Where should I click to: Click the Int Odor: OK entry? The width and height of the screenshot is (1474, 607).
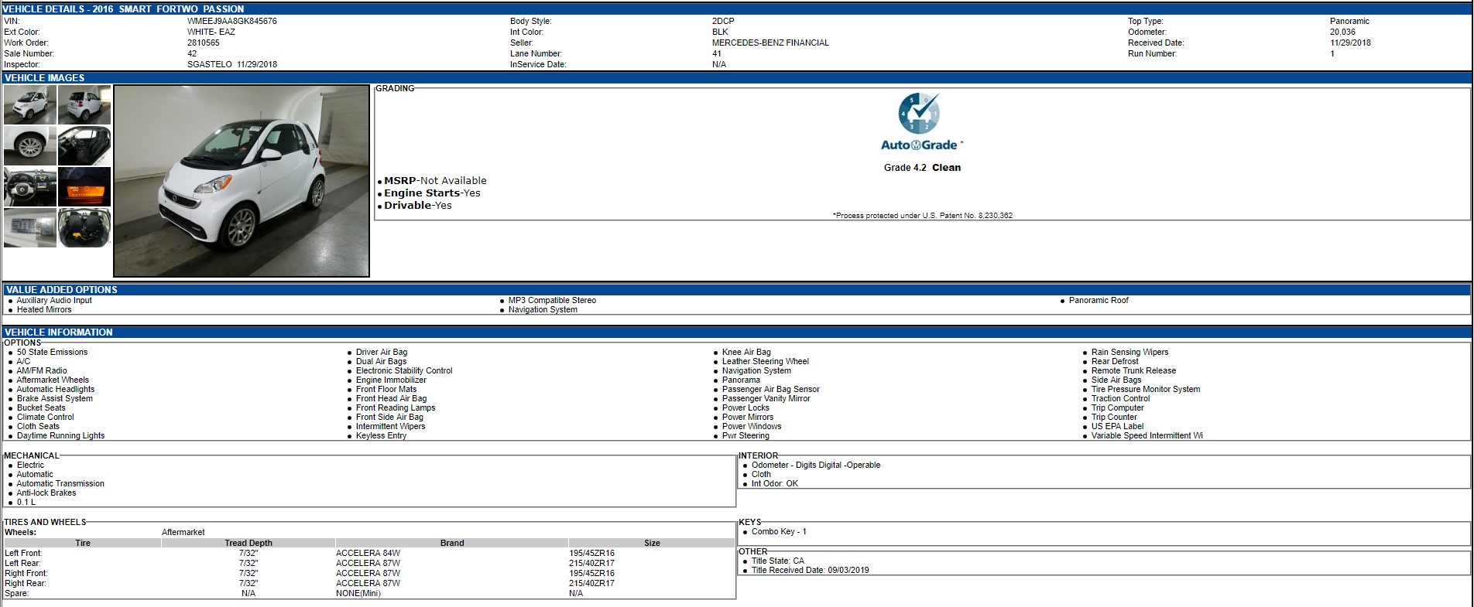point(775,483)
